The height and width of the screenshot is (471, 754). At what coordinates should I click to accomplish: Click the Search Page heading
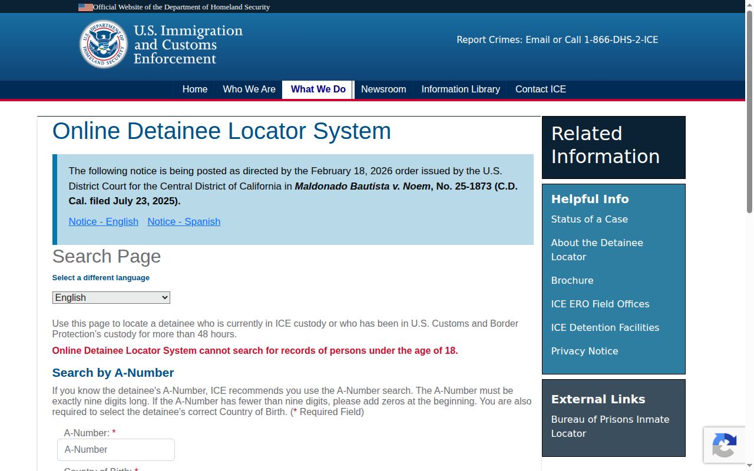107,257
